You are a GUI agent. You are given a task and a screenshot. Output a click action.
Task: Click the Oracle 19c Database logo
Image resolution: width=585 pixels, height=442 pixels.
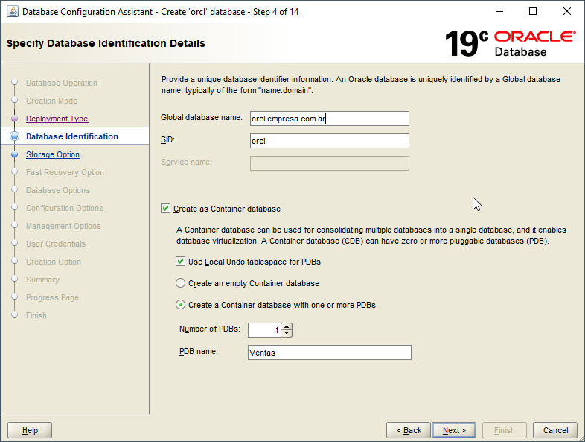point(510,43)
